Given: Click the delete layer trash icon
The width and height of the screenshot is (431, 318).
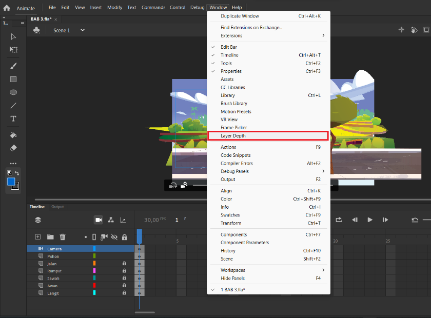Looking at the screenshot, I should [x=63, y=237].
